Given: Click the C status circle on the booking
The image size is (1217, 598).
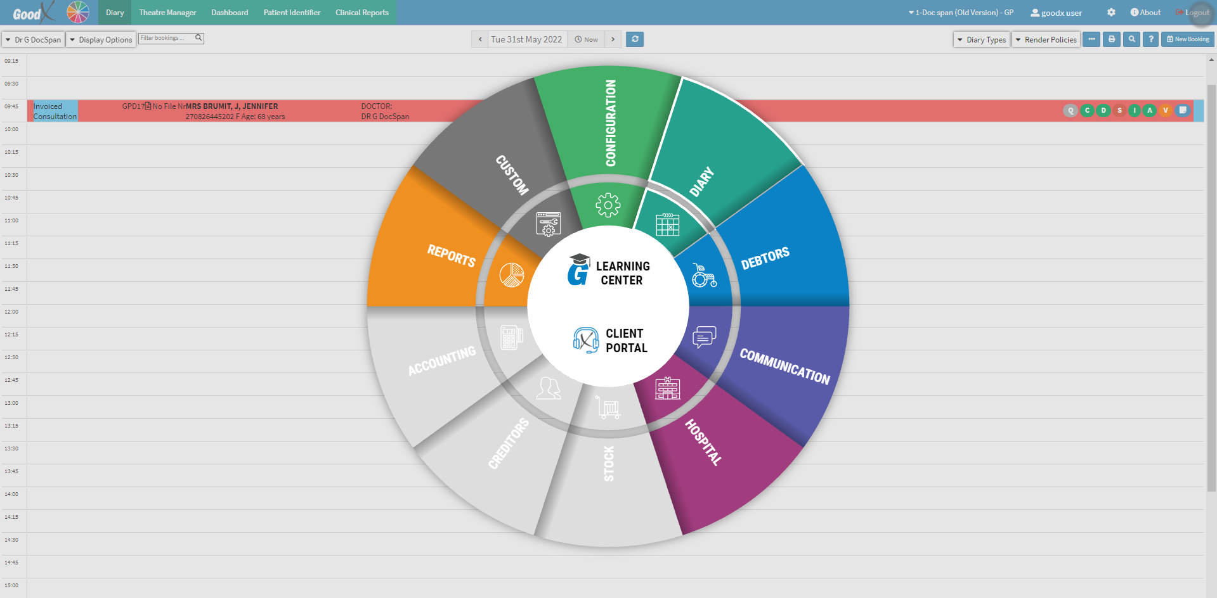Looking at the screenshot, I should (1087, 111).
